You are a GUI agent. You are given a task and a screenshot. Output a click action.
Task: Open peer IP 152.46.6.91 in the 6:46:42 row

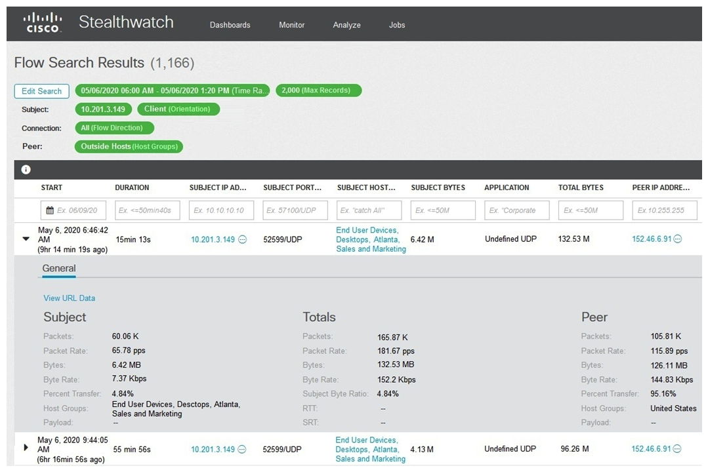tap(652, 239)
